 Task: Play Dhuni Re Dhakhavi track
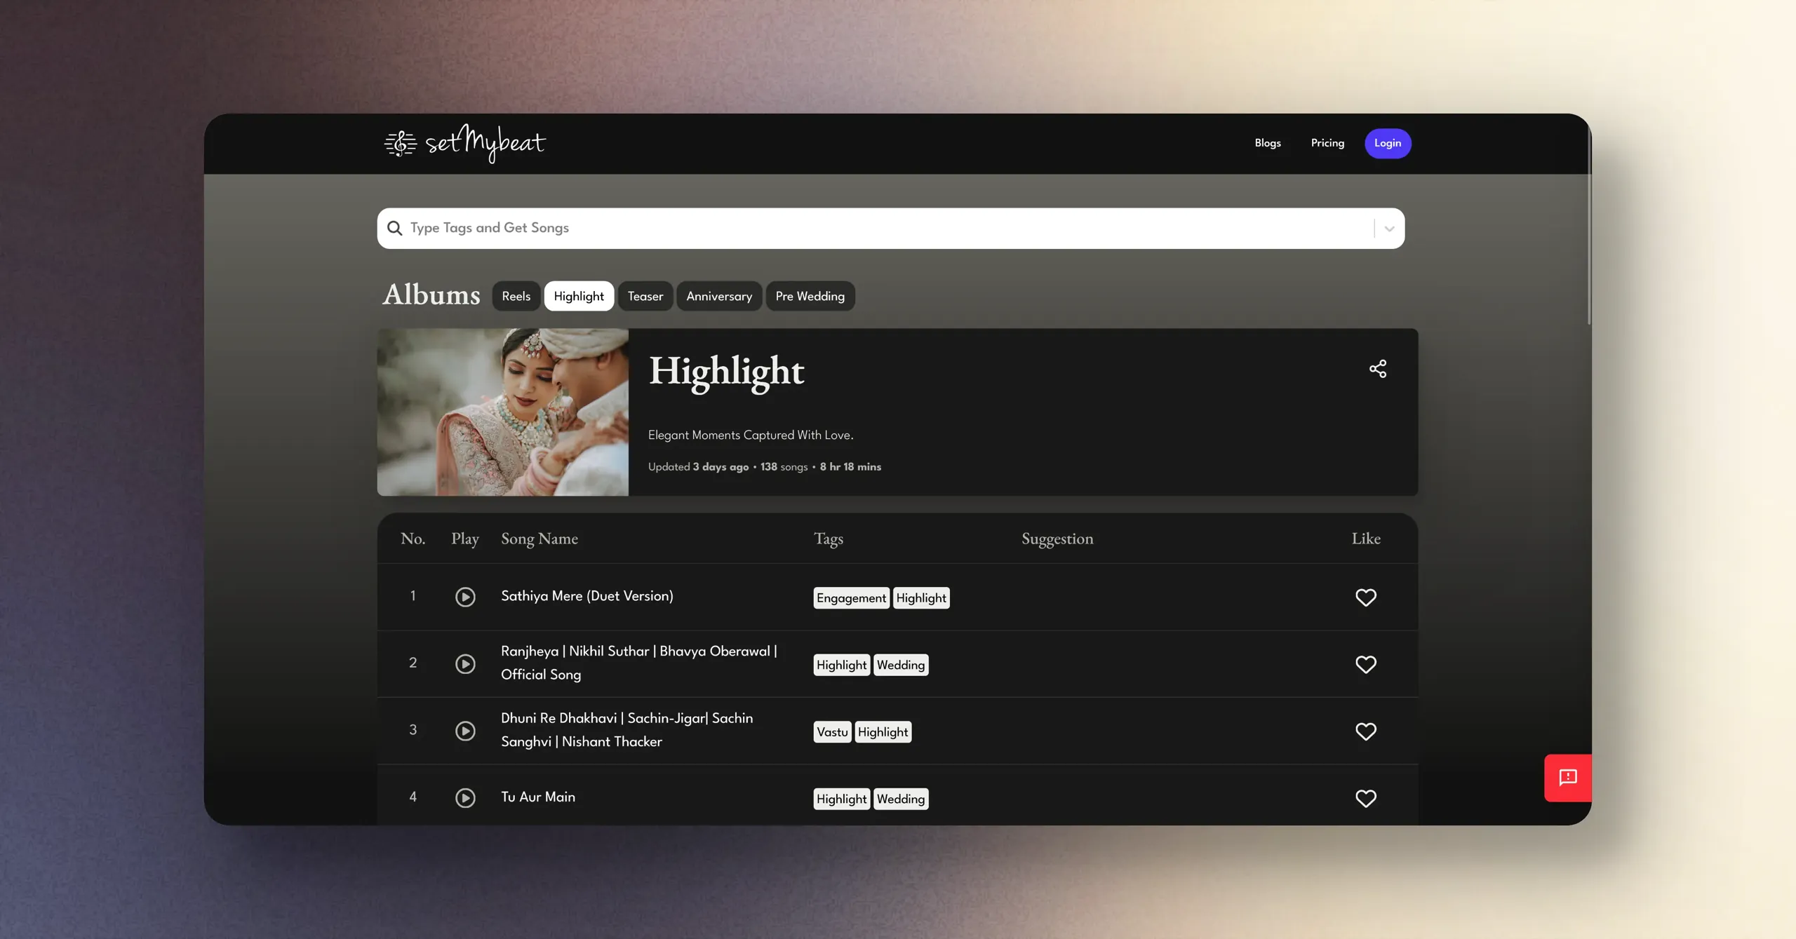(465, 731)
